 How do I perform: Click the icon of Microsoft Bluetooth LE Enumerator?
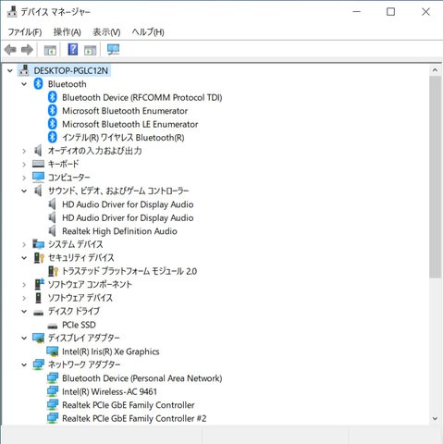[53, 124]
